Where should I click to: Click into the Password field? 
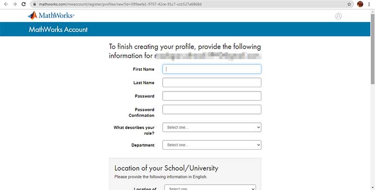(212, 96)
